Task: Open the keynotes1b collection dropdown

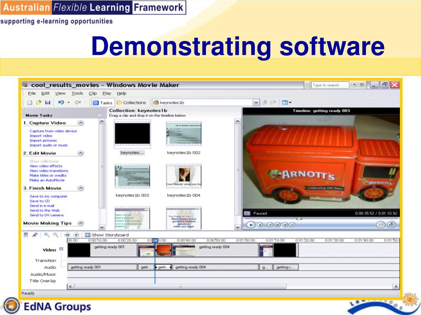Action: tap(256, 103)
